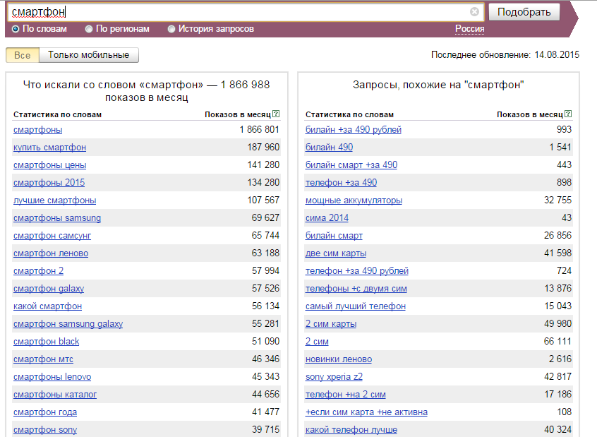Click the 'Подобрать' button
The height and width of the screenshot is (437, 597).
coord(524,12)
